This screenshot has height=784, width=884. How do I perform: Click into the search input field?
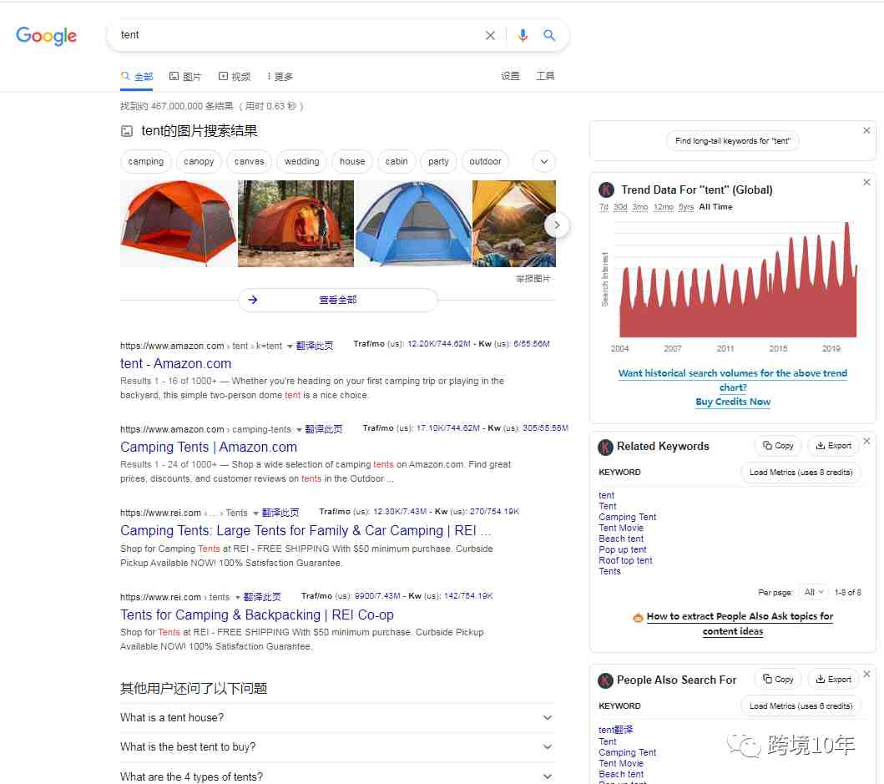[299, 35]
